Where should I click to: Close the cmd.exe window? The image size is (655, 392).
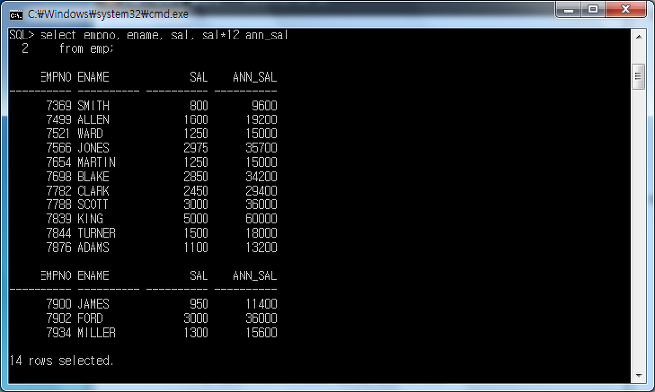click(625, 10)
